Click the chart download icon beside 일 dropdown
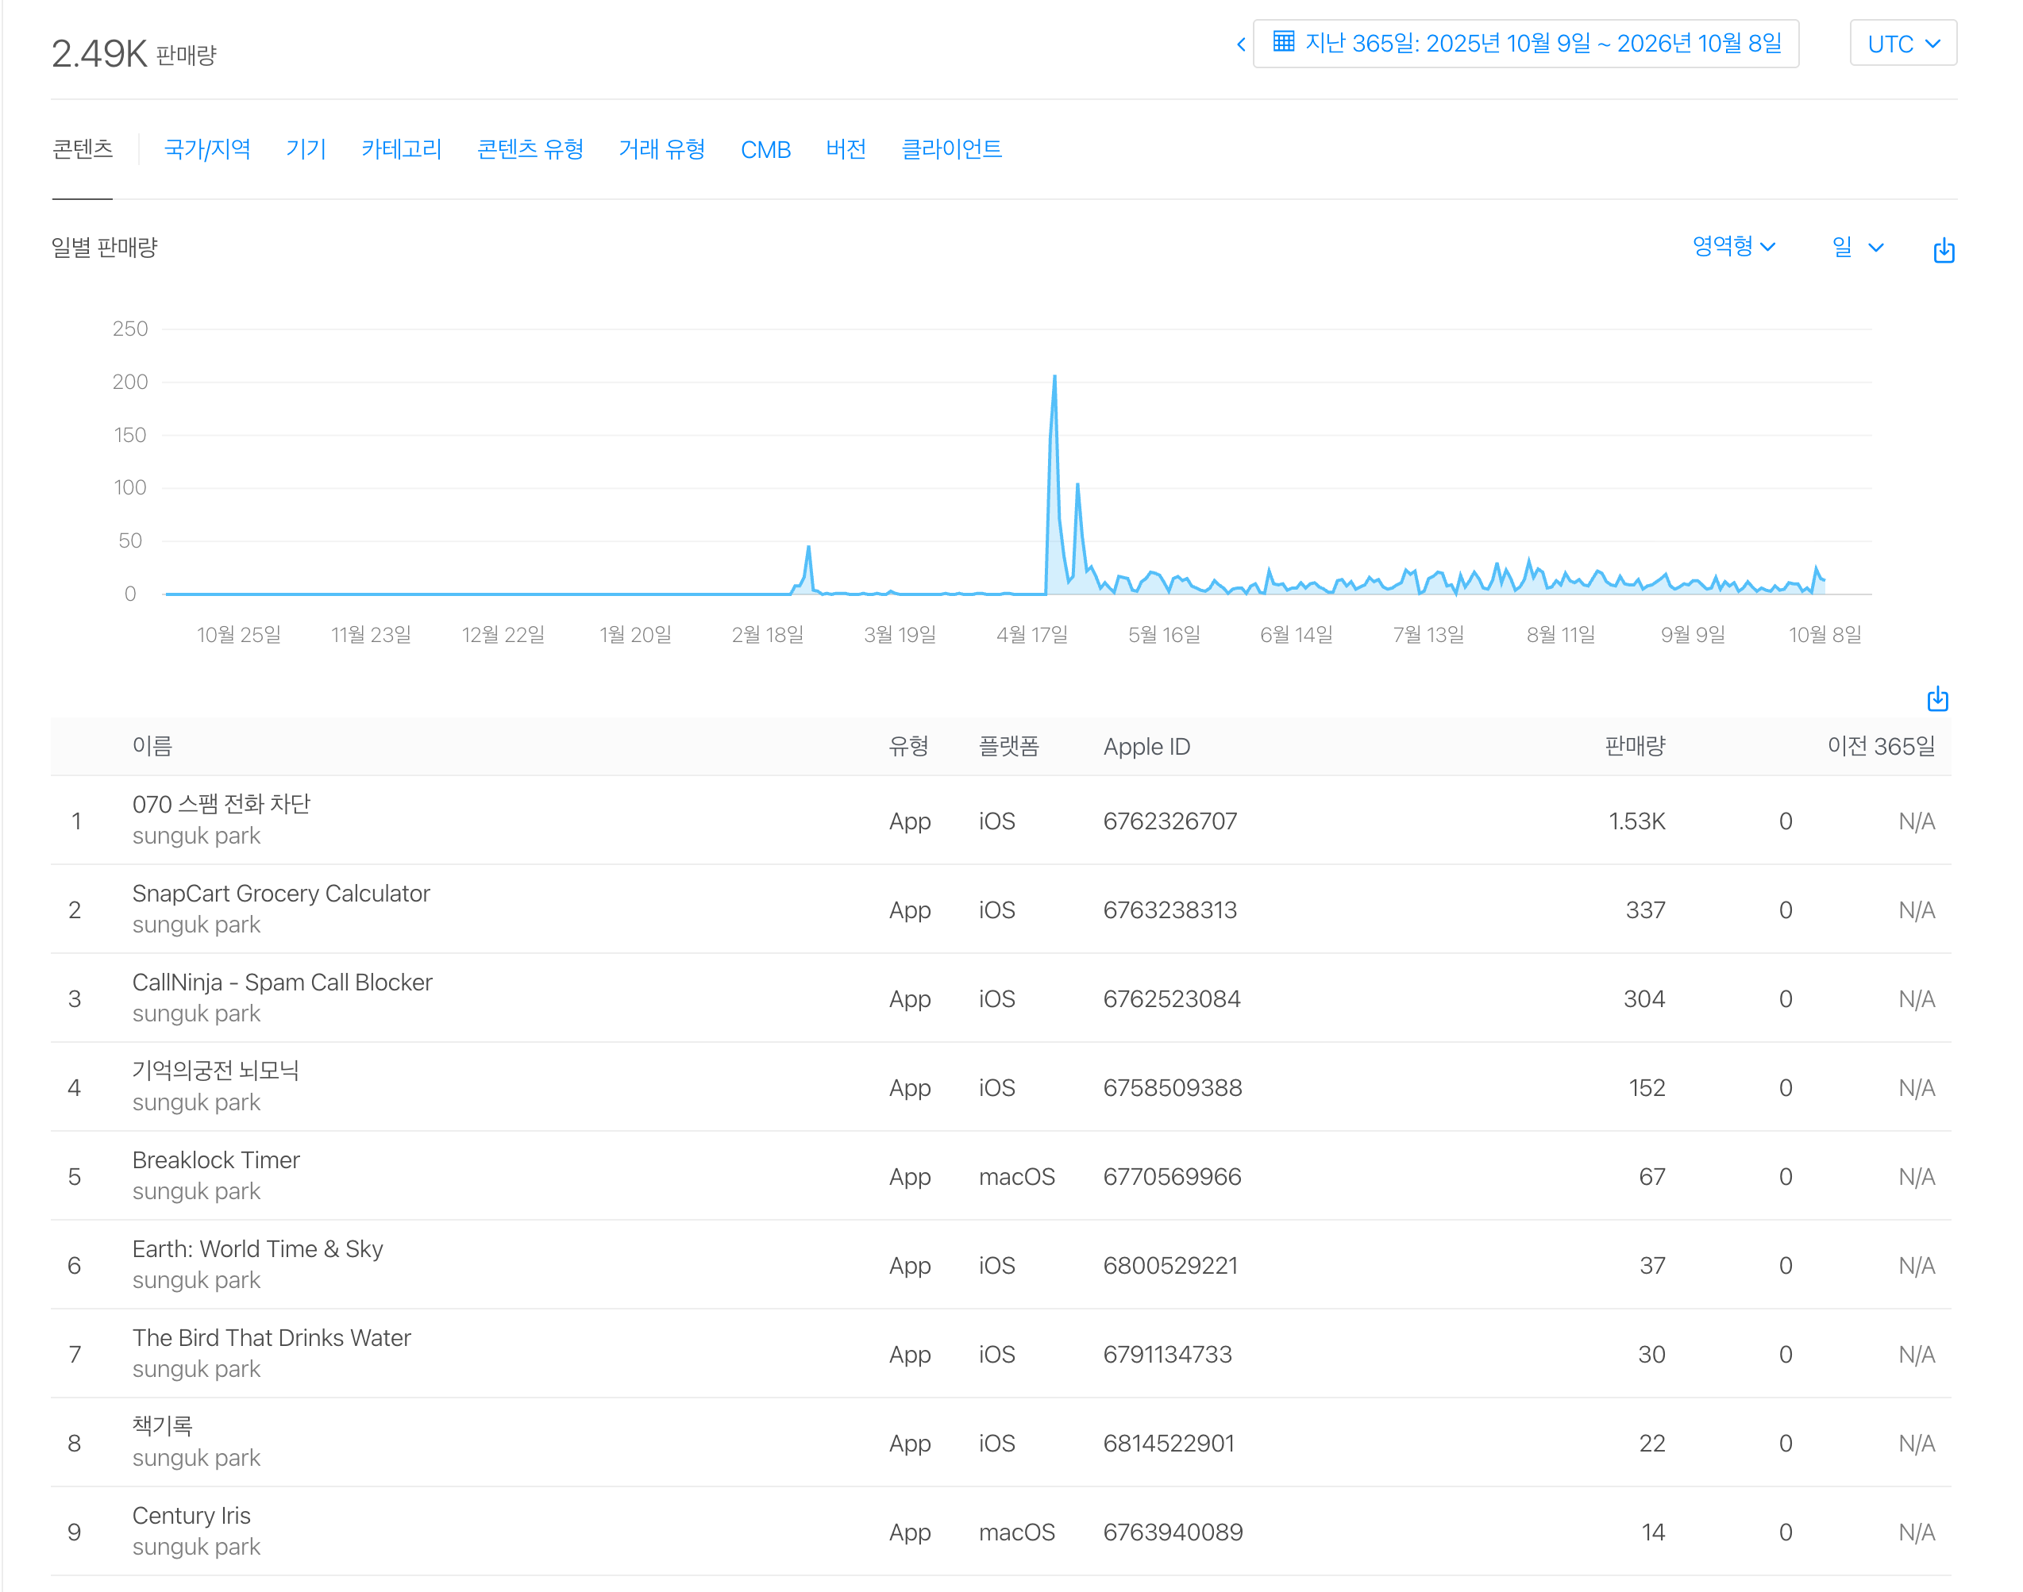The width and height of the screenshot is (2023, 1592). (1944, 250)
